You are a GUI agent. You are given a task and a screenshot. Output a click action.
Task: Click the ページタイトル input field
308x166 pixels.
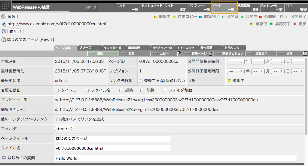tap(113, 138)
